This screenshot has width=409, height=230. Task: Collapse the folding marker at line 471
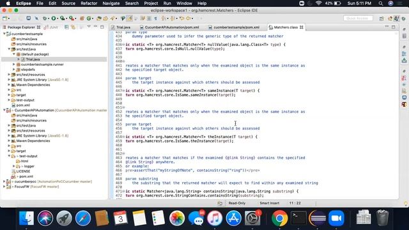(123, 192)
